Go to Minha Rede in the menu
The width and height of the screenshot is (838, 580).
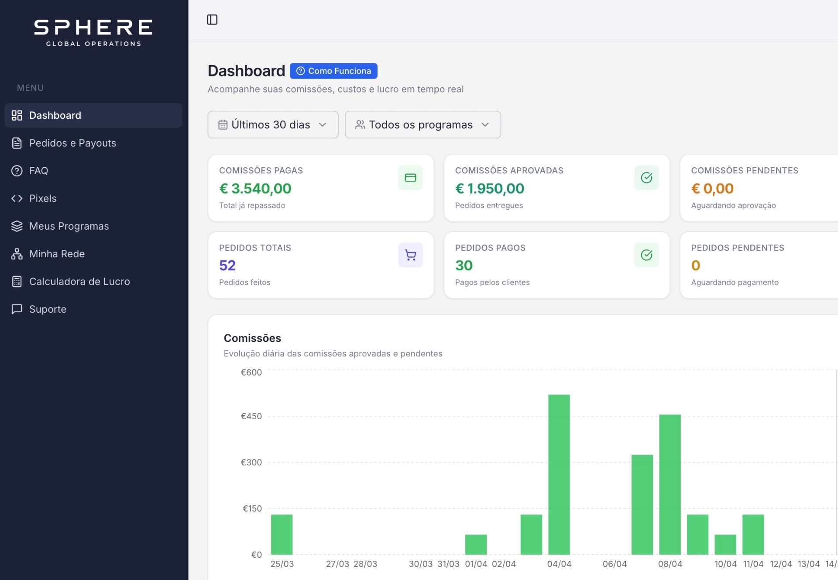(x=57, y=254)
